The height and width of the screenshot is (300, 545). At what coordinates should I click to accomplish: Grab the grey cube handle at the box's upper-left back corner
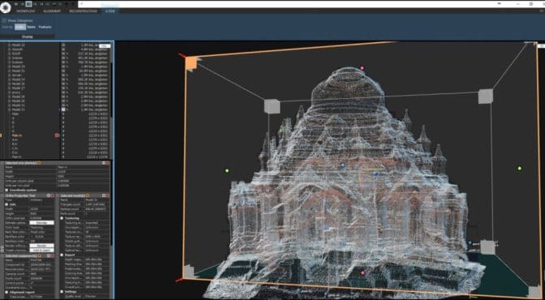pyautogui.click(x=272, y=106)
